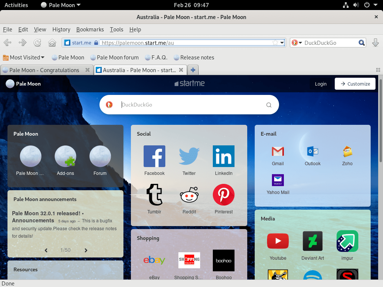
Task: Switch to Pale Moon - Congratulations tab
Action: pyautogui.click(x=47, y=70)
